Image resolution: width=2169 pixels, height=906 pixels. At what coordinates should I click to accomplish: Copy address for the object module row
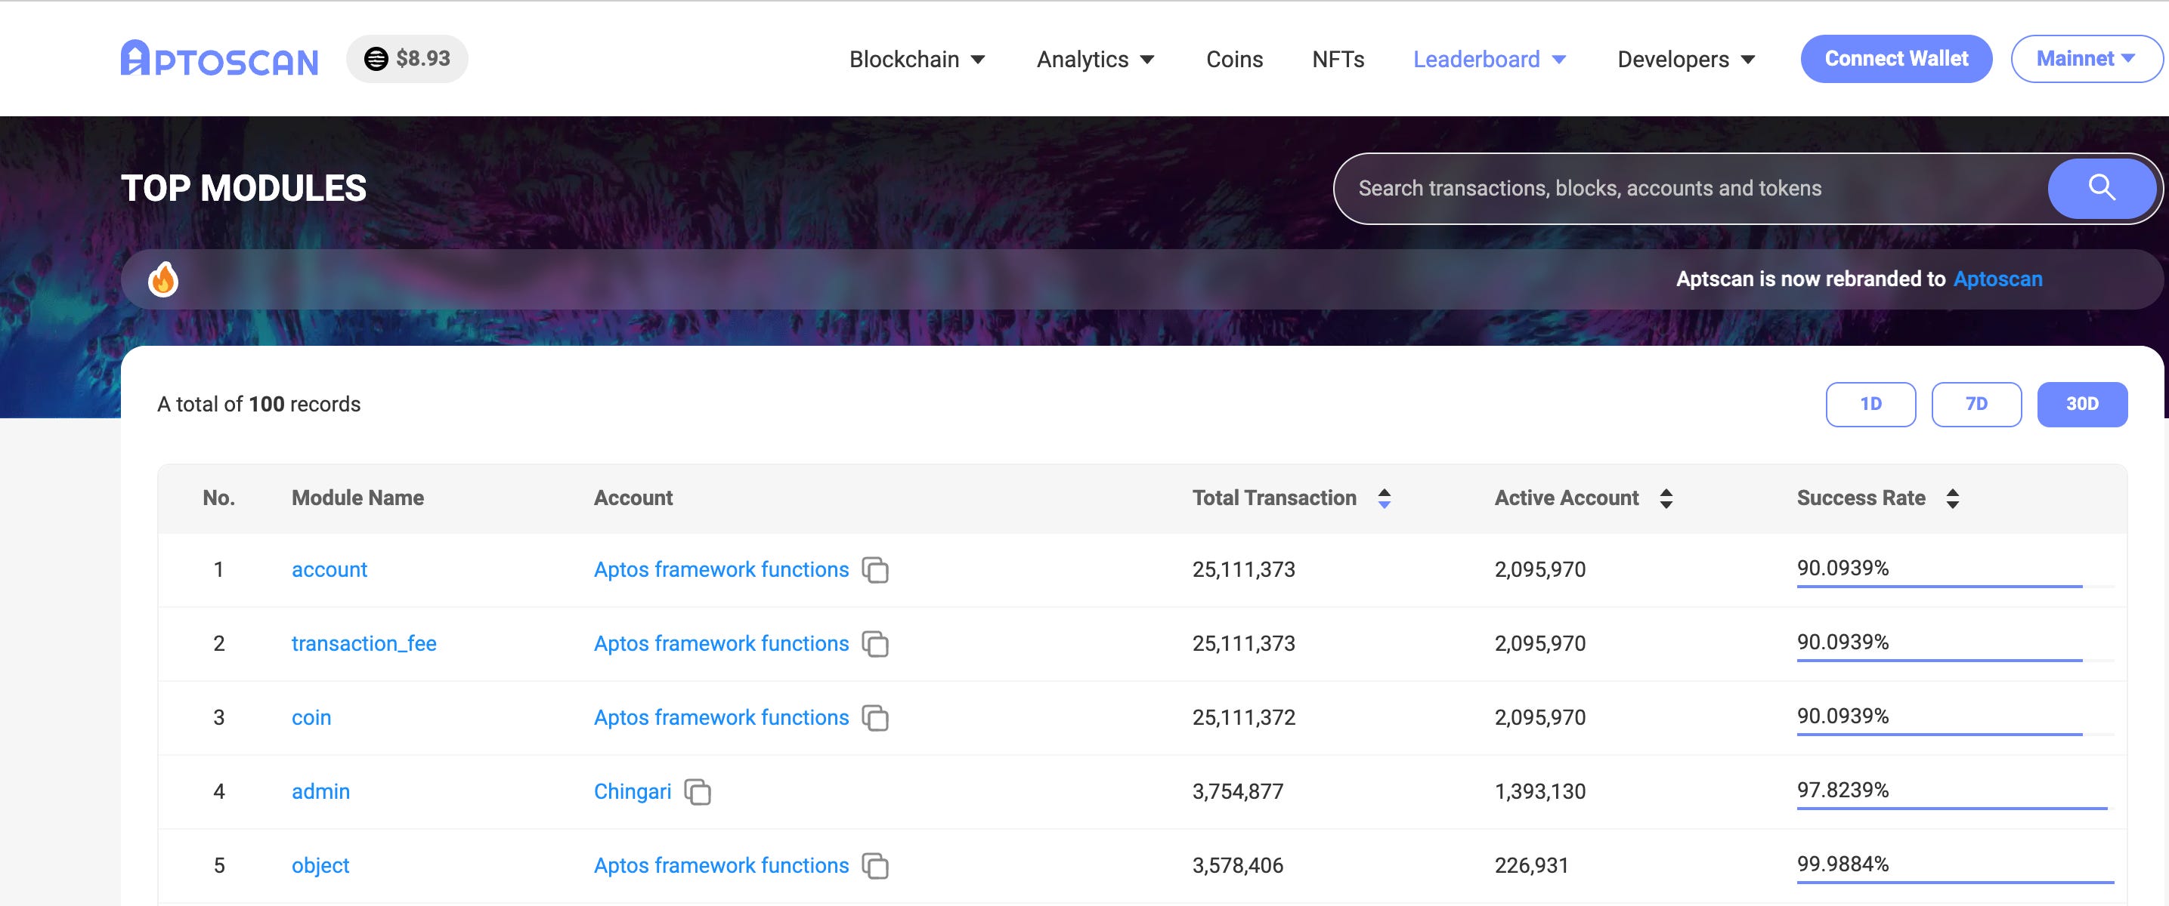point(876,866)
